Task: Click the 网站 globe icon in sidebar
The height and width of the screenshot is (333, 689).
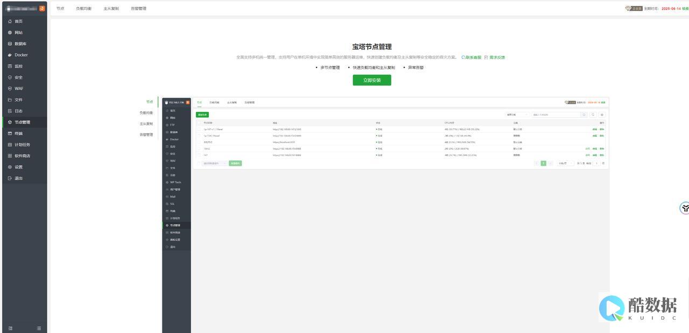Action: tap(10, 32)
